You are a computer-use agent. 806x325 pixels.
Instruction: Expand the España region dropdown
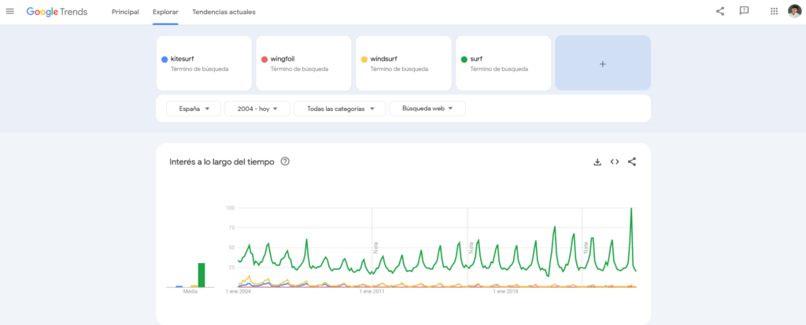[193, 109]
